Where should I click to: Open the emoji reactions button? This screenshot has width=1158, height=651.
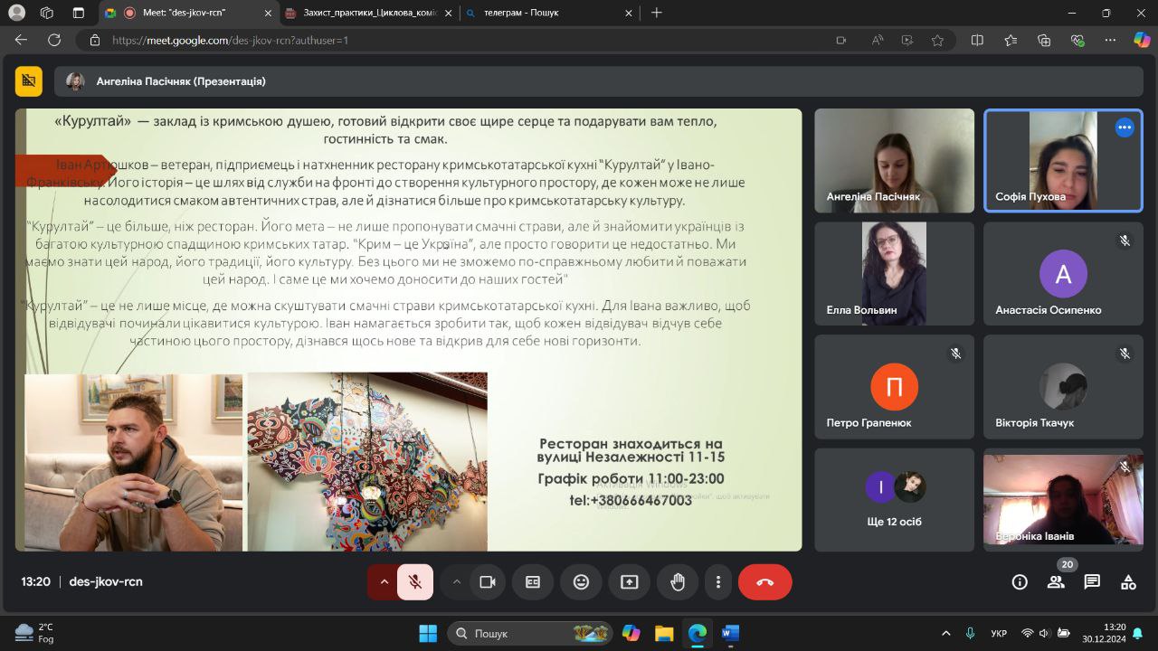point(581,582)
